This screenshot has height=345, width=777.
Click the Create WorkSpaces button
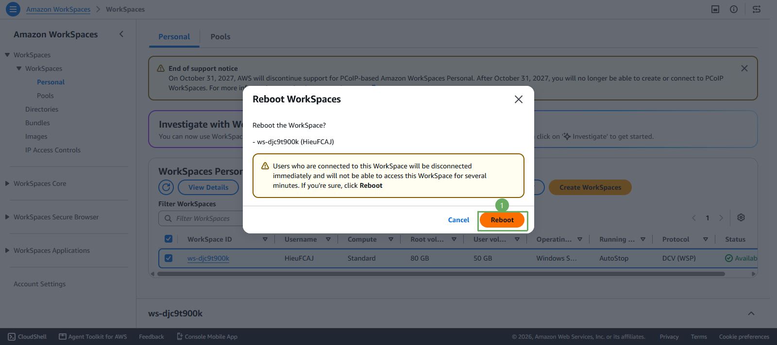coord(590,187)
